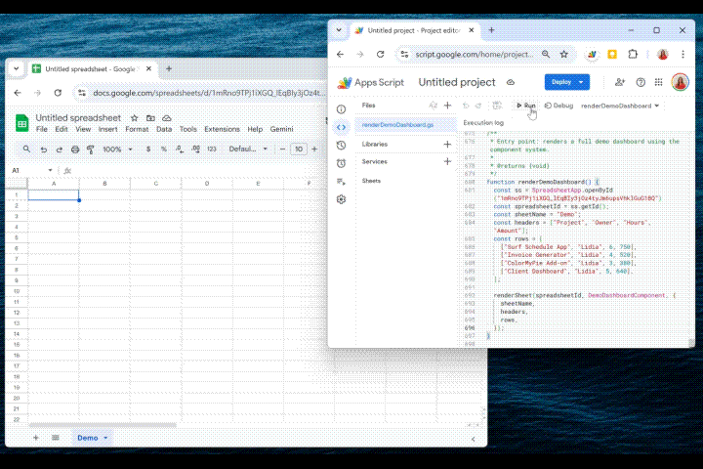This screenshot has height=469, width=703.
Task: Open Triggers clock icon in Apps Script sidebar
Action: (x=342, y=145)
